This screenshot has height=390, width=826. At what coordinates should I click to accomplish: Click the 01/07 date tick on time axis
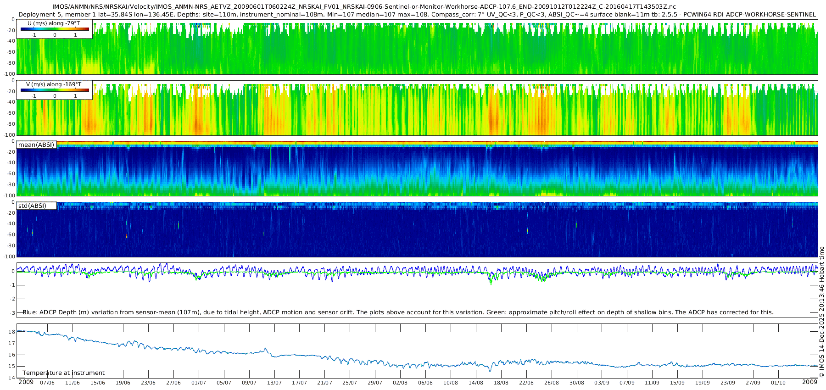pos(198,383)
